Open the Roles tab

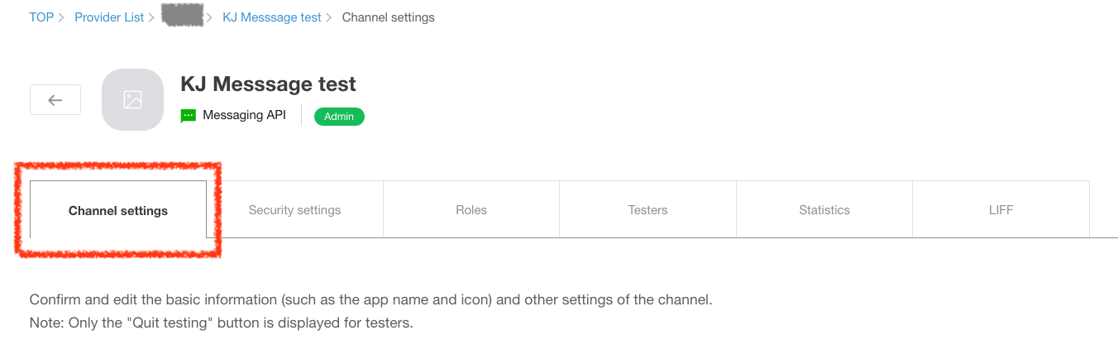[x=471, y=210]
